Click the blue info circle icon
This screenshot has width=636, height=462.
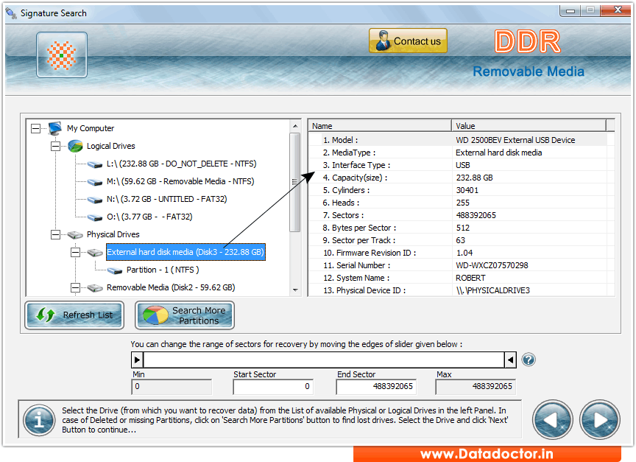38,419
